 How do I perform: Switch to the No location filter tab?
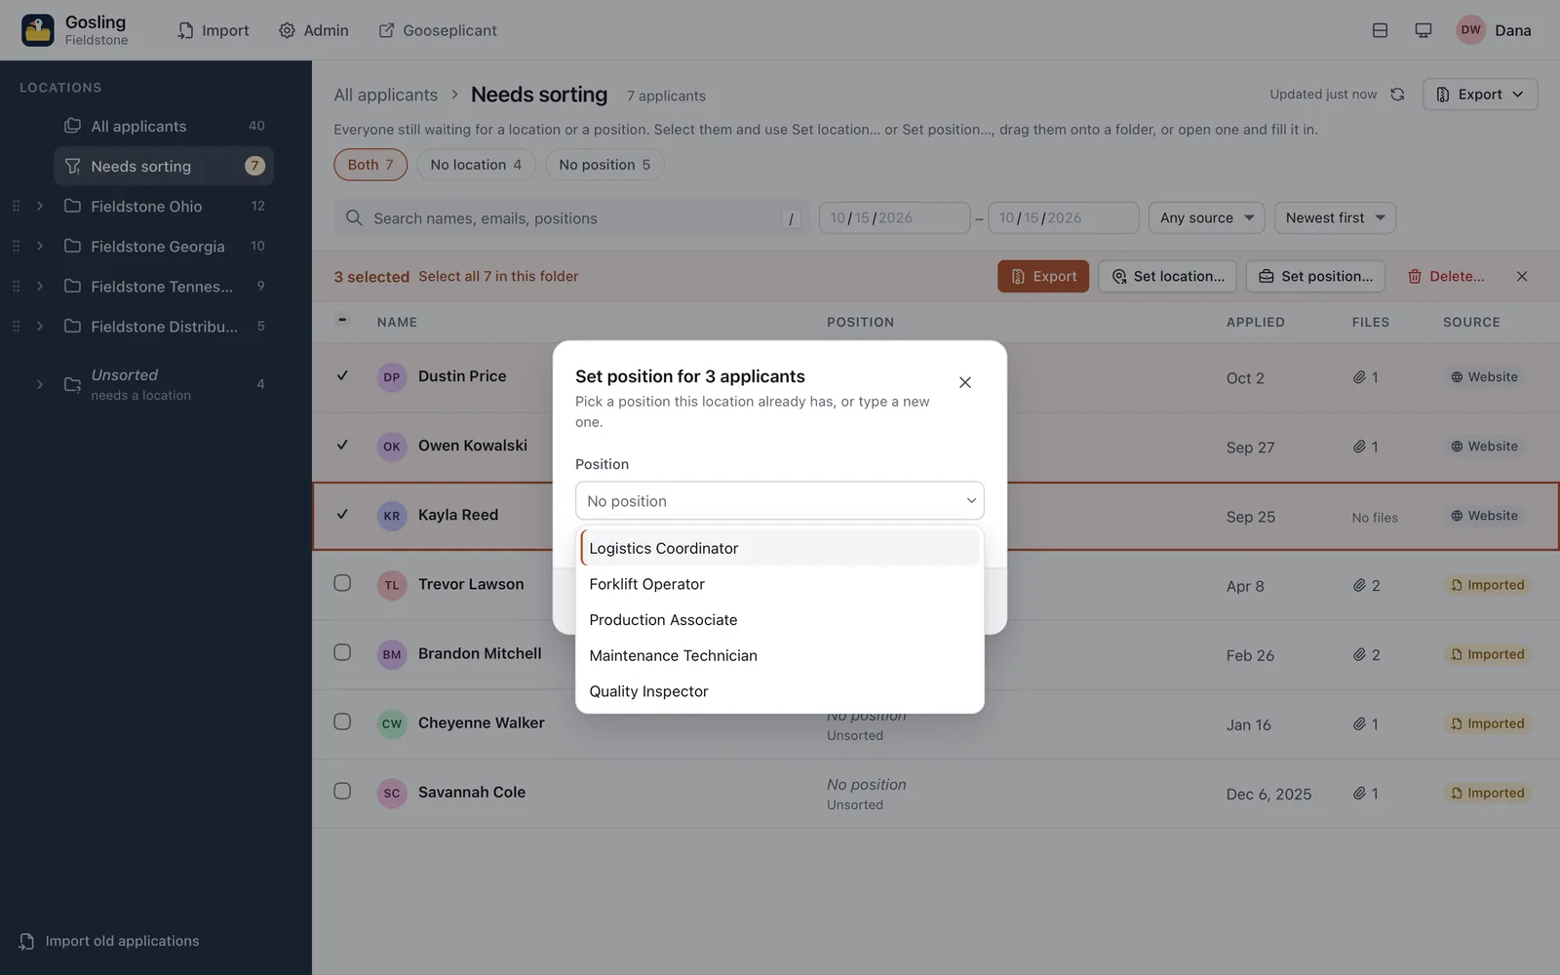click(476, 165)
